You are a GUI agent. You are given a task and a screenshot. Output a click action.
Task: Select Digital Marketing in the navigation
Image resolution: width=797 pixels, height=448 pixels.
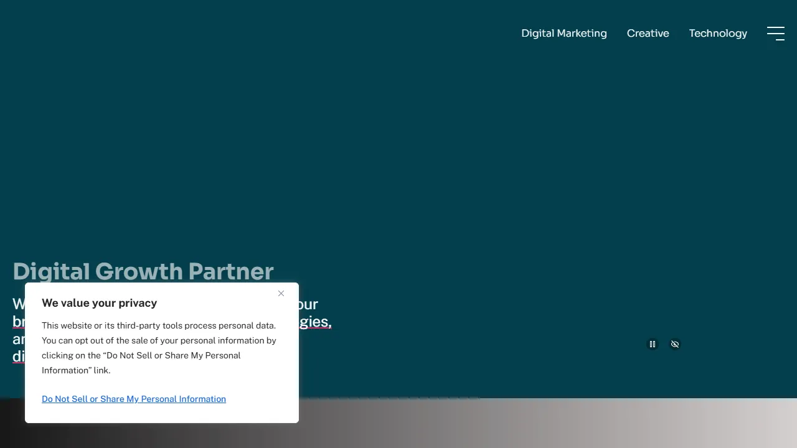click(564, 34)
